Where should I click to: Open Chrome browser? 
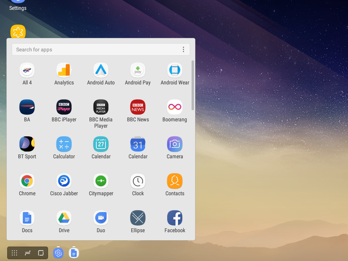coord(27,181)
